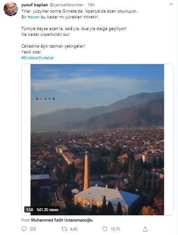Click the 15.7K likes count
Viewport: 178px width, 235px height.
[x=115, y=229]
